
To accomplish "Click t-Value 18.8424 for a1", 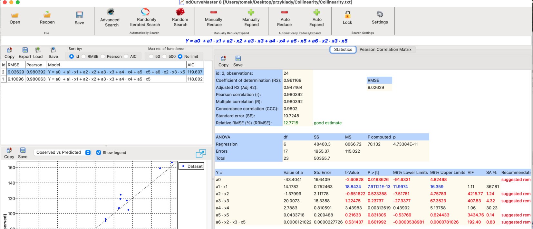I will pyautogui.click(x=353, y=186).
